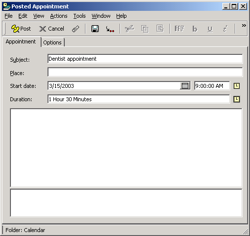The height and width of the screenshot is (236, 250).
Task: Click the floppy disk save icon
Action: (x=95, y=29)
